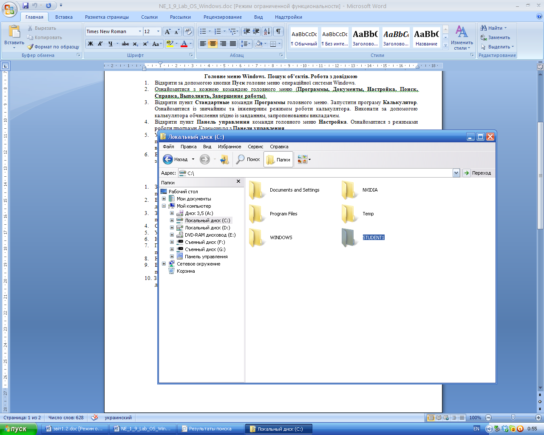Collapse the Мой компьютер tree node
Screen dimensions: 544x435
point(164,206)
